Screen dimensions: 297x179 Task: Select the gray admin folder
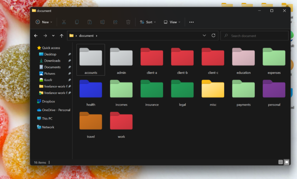click(121, 61)
